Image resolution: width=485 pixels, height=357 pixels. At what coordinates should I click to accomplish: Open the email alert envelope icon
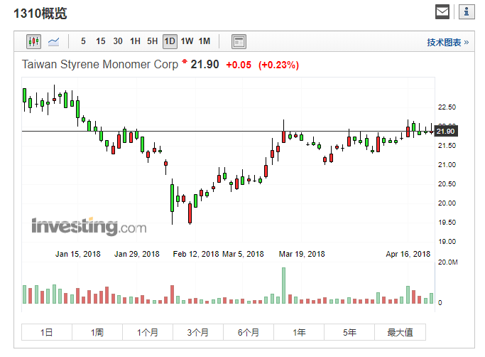442,12
